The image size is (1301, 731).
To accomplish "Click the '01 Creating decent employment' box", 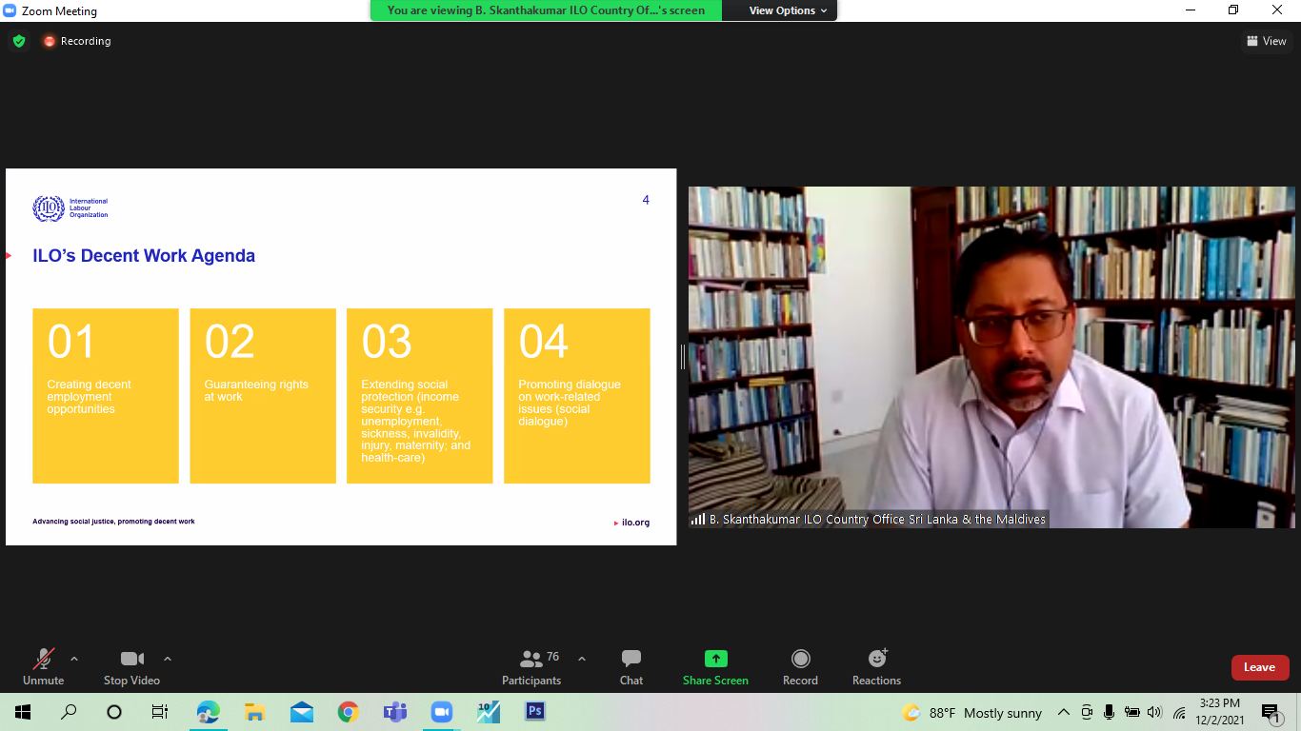I will (106, 396).
